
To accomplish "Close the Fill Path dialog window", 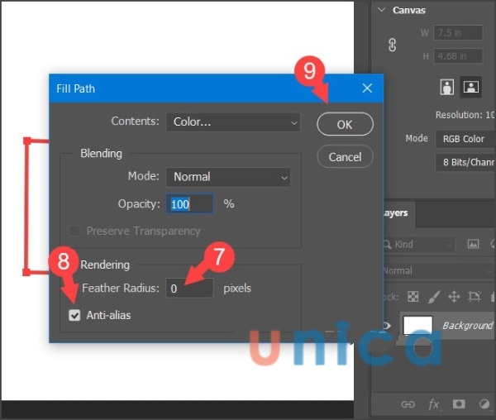I will coord(367,88).
